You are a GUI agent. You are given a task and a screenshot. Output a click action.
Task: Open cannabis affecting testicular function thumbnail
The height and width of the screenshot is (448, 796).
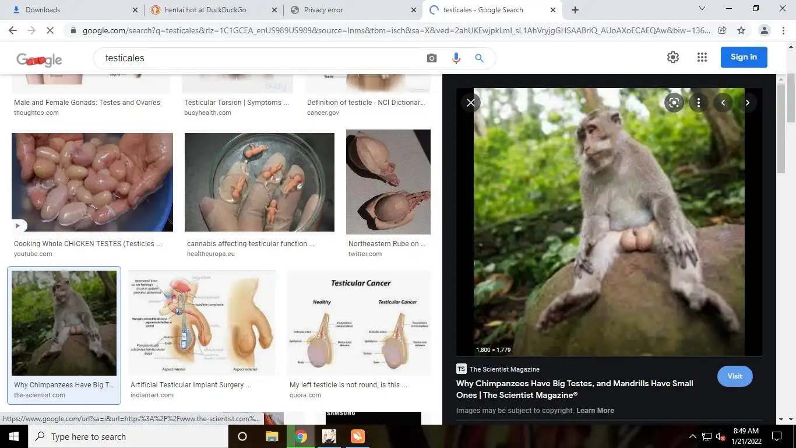[259, 182]
